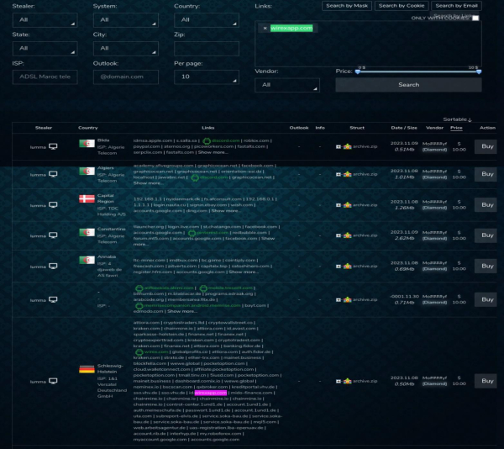
Task: Click the highlighted wirexapp.com link in the table
Action: coord(211,393)
